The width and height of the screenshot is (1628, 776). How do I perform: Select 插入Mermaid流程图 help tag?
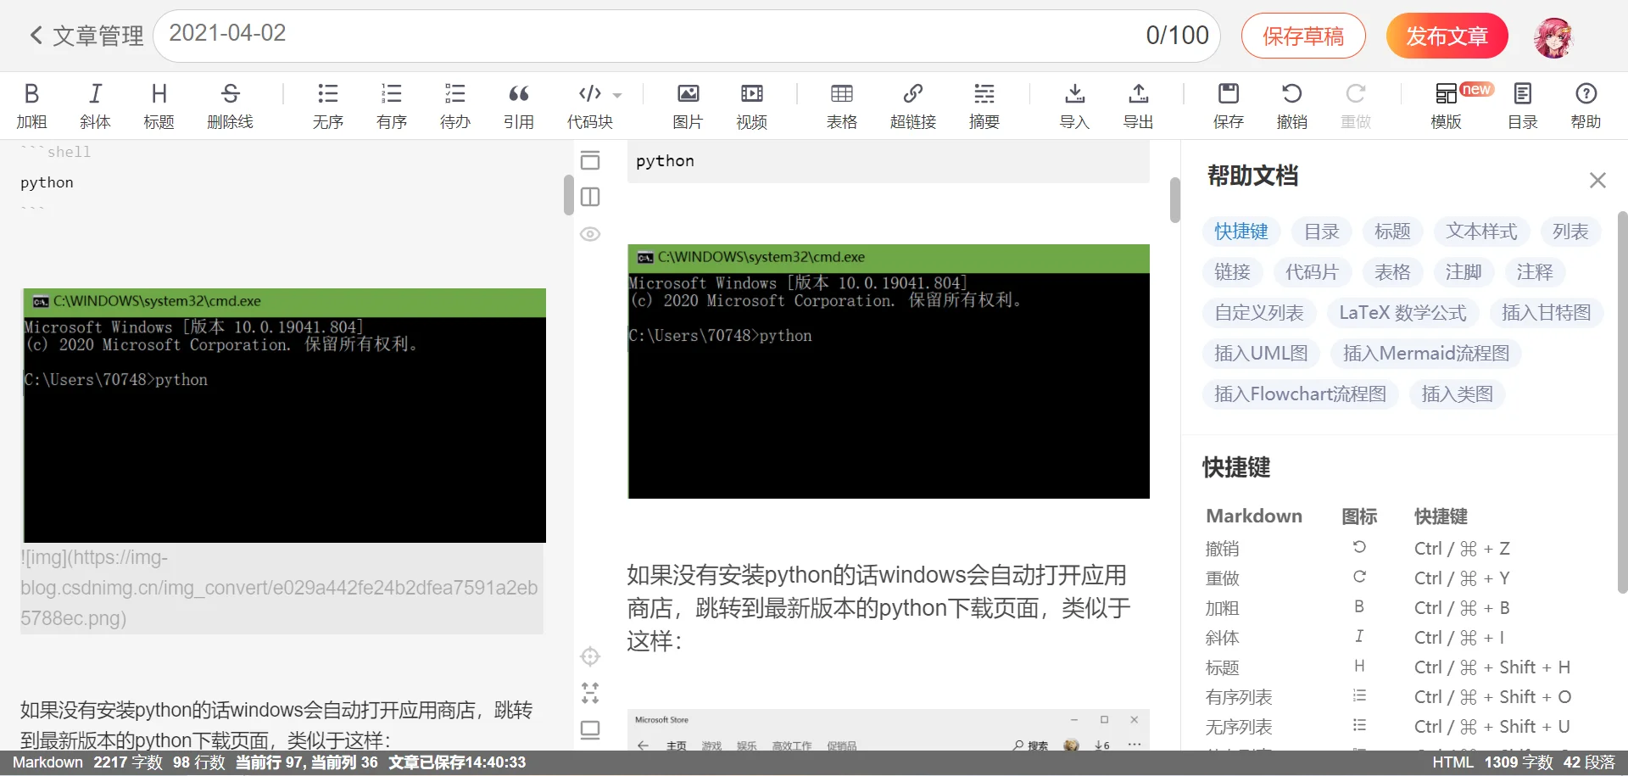pos(1426,353)
